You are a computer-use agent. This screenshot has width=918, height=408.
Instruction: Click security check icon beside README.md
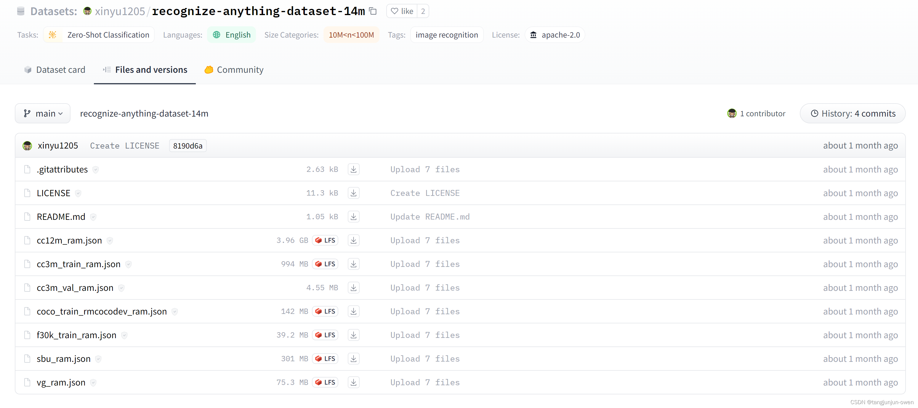click(93, 217)
